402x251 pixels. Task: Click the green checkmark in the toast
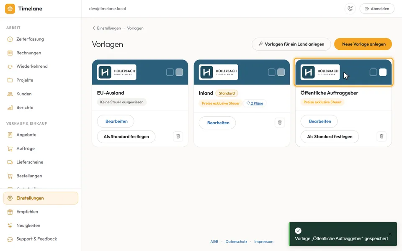[x=298, y=231]
